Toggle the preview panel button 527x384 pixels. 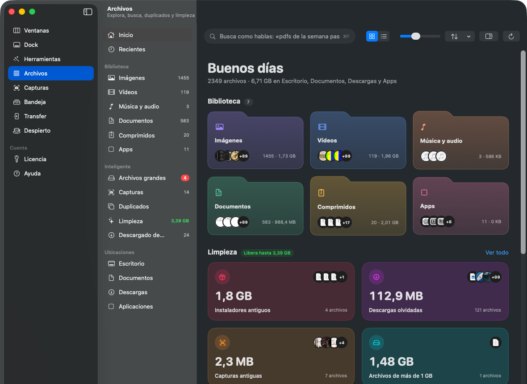pyautogui.click(x=489, y=36)
